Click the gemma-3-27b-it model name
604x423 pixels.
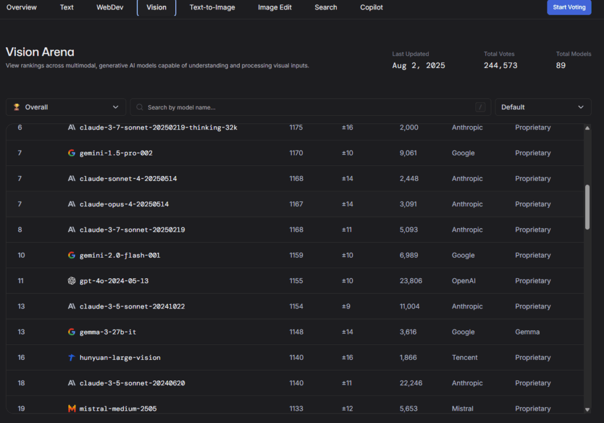pyautogui.click(x=108, y=332)
